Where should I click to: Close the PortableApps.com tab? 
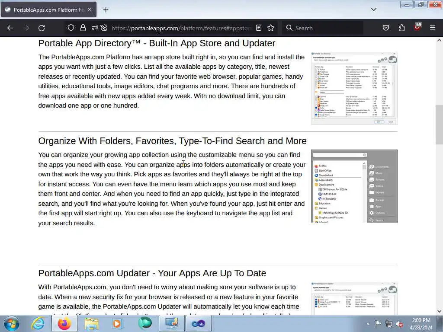(90, 10)
